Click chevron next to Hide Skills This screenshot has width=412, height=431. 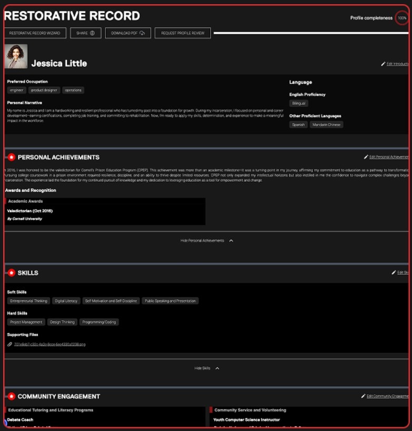coord(218,368)
